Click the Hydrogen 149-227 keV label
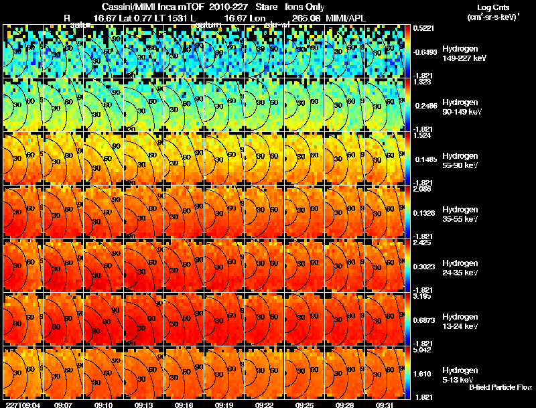The height and width of the screenshot is (408, 536). (x=464, y=54)
